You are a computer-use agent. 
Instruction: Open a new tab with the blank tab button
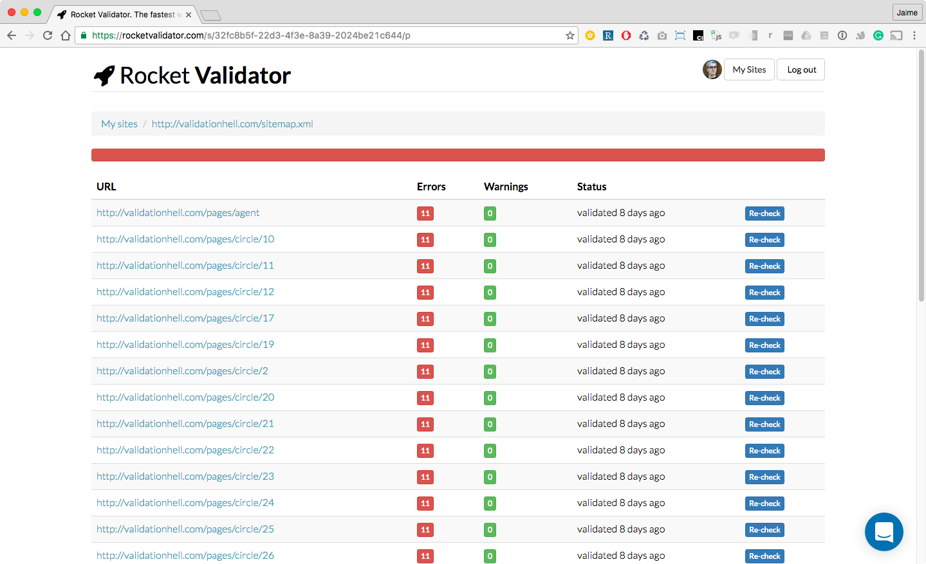pyautogui.click(x=210, y=15)
